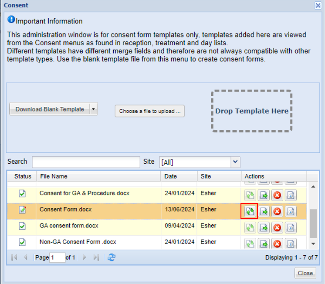
Task: Export Non-GA Consent Form .docx via arrow icon
Action: coord(264,243)
